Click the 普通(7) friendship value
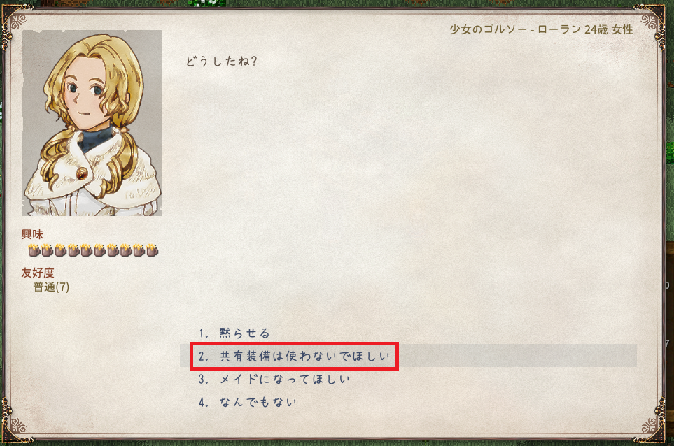The image size is (674, 446). tap(51, 287)
